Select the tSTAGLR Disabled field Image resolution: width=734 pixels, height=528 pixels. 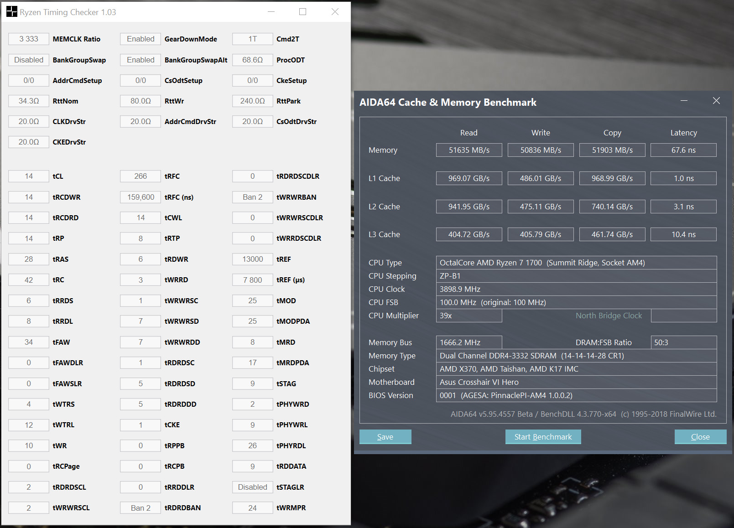[252, 487]
